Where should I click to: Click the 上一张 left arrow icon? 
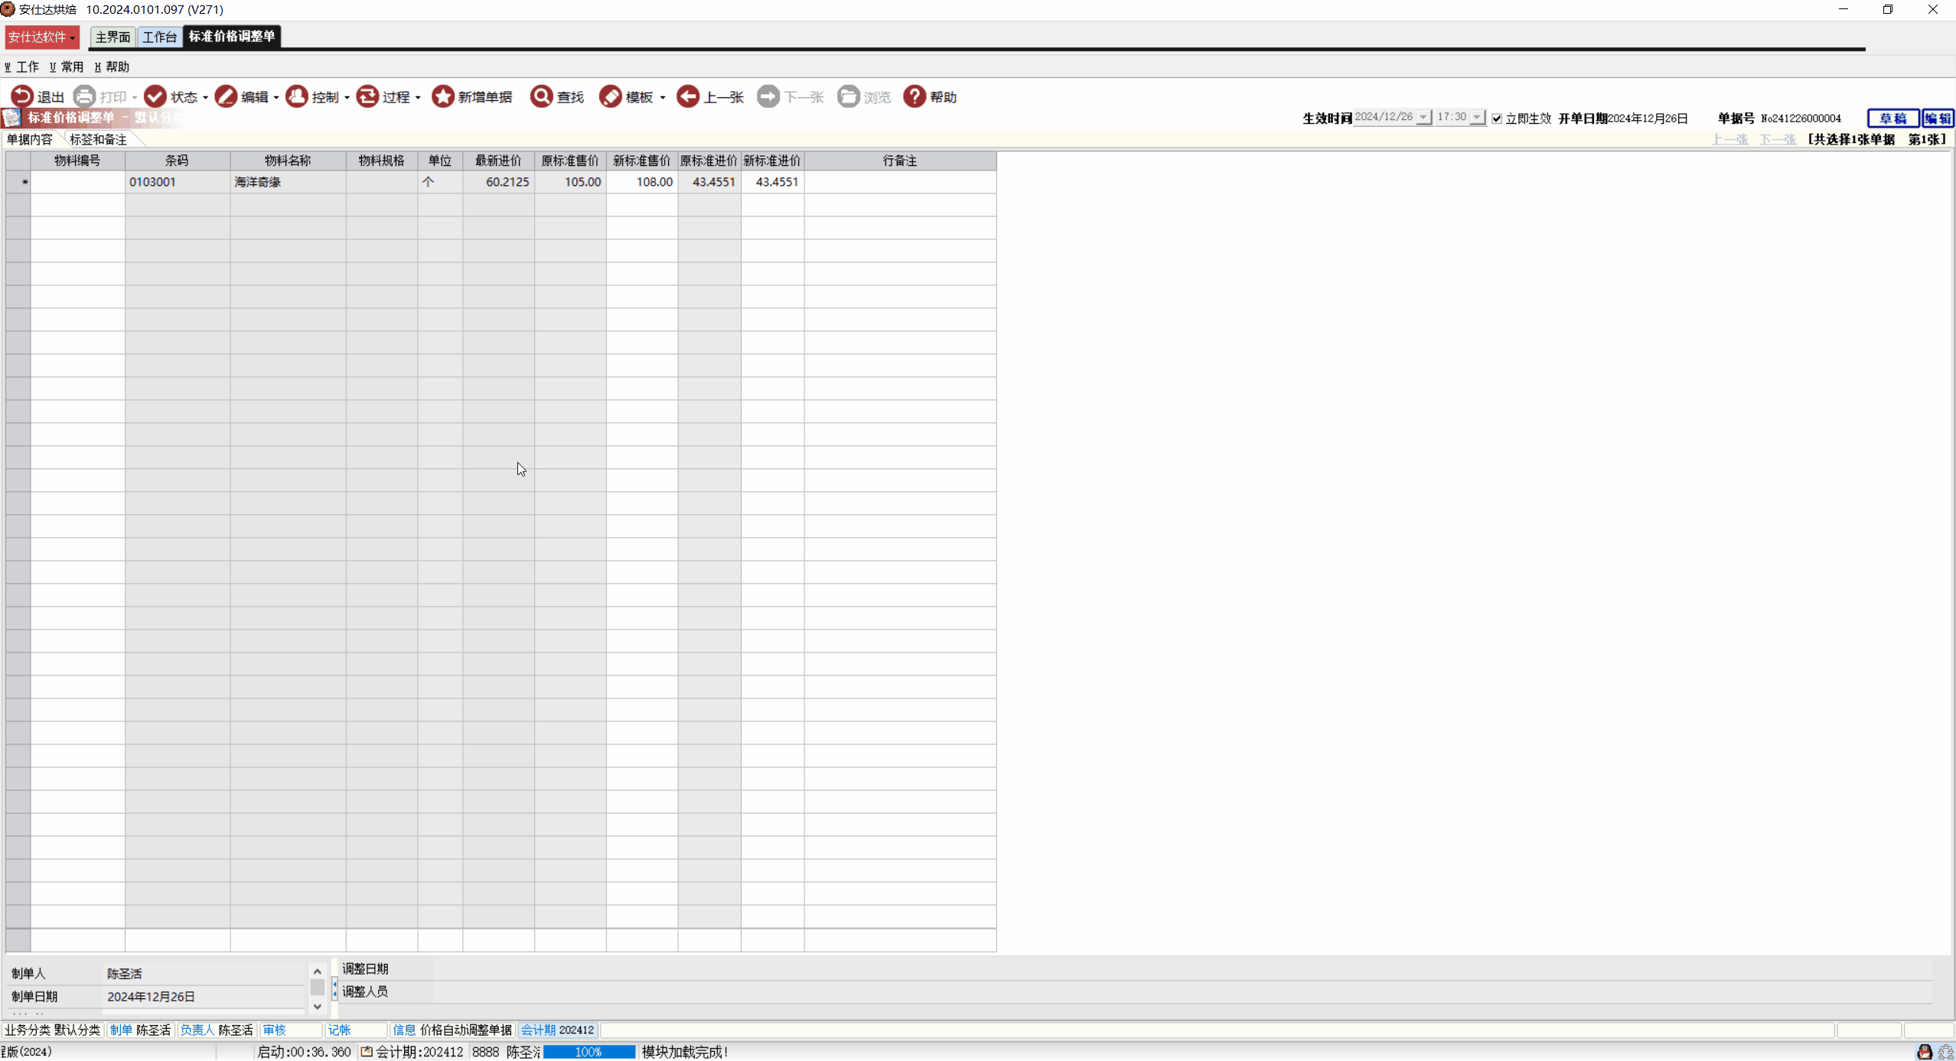coord(688,96)
